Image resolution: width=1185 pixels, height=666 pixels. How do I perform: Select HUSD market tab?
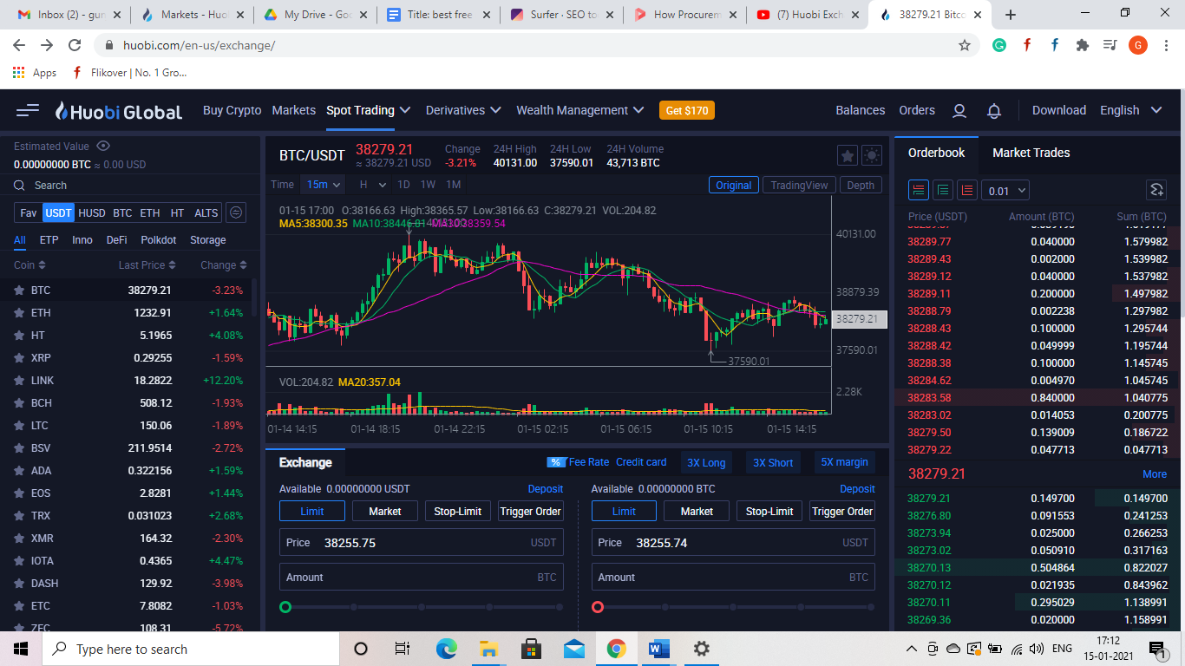click(92, 212)
